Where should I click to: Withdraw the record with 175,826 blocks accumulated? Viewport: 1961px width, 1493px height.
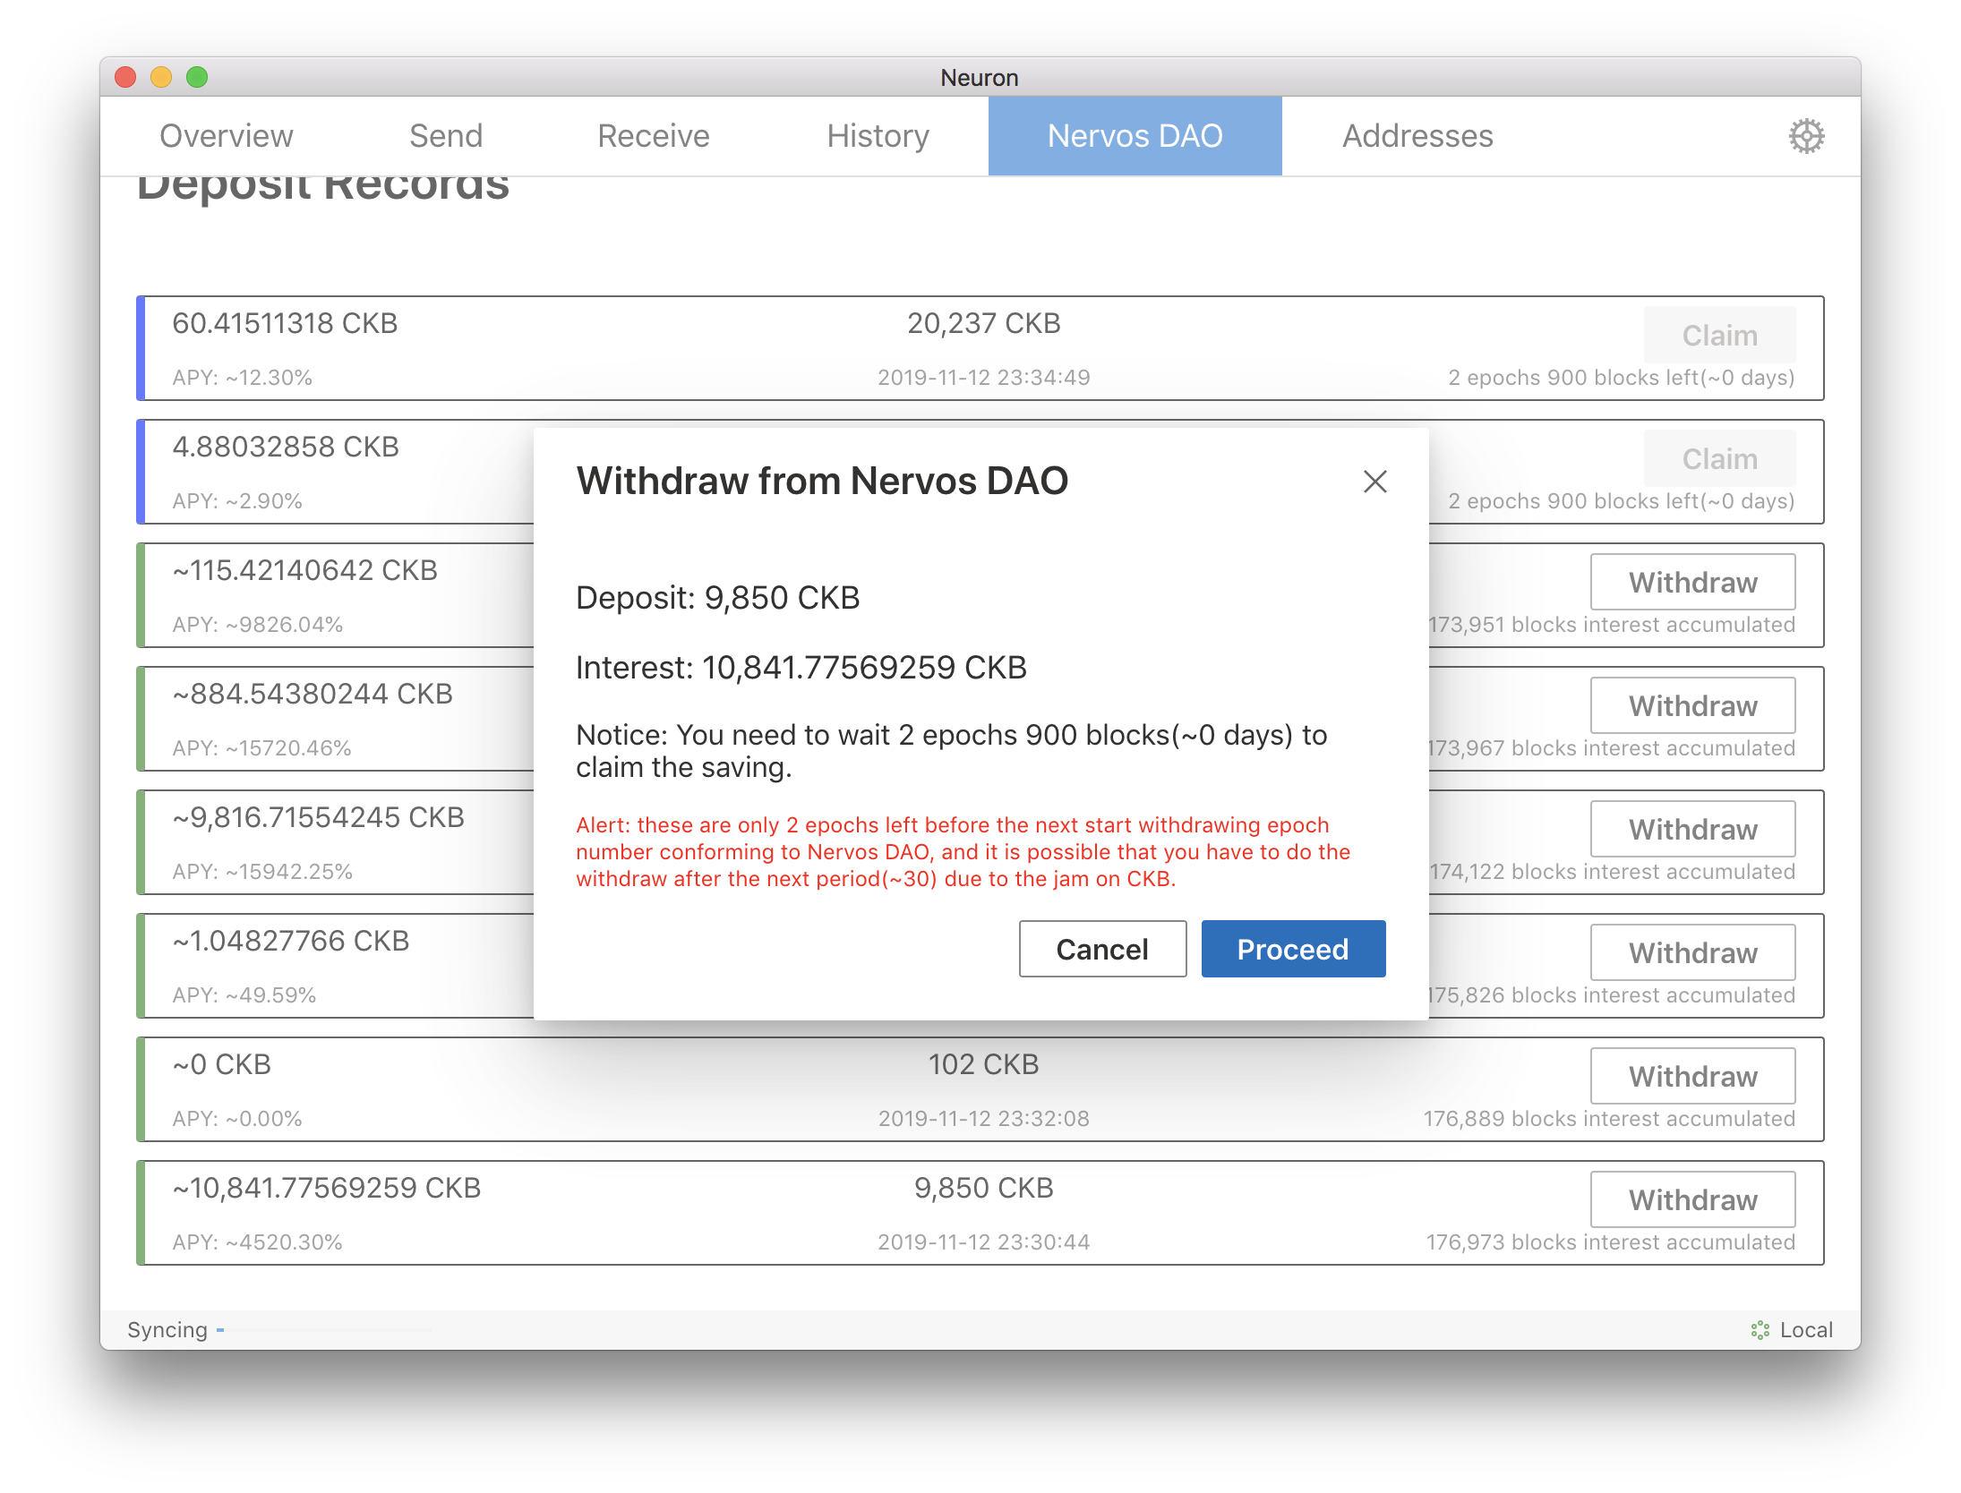click(x=1692, y=952)
